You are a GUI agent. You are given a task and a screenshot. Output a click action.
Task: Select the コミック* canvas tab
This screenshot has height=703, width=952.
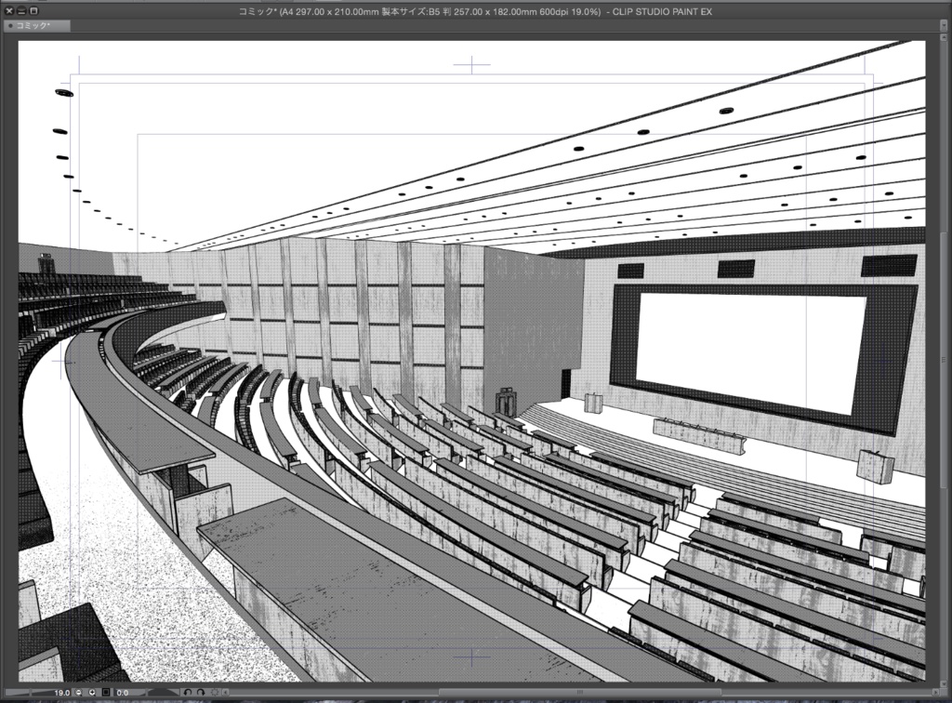pyautogui.click(x=36, y=25)
